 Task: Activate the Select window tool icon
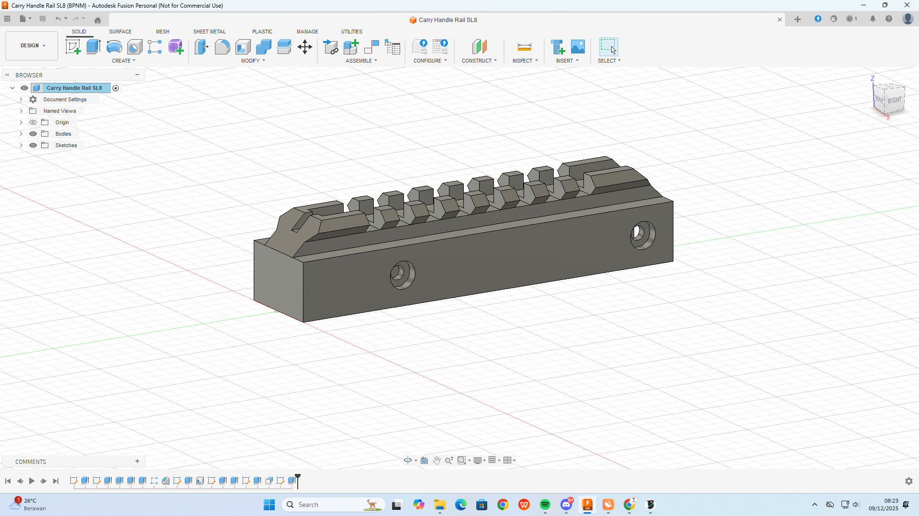[608, 47]
